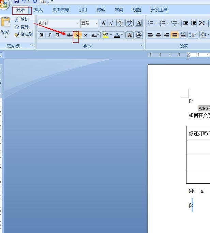Click the 格式刷 format painter button
This screenshot has width=210, height=233.
pyautogui.click(x=23, y=34)
